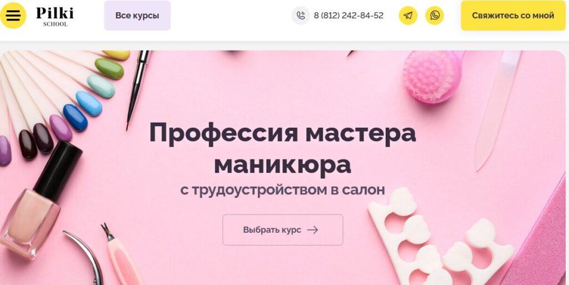Open the WhatsApp messenger icon
Viewport: 569px width, 285px height.
coord(435,16)
